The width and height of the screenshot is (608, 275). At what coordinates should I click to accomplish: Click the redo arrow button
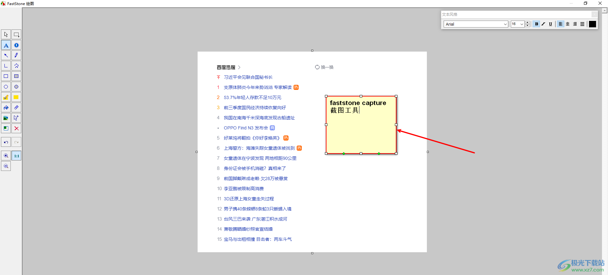coord(16,142)
